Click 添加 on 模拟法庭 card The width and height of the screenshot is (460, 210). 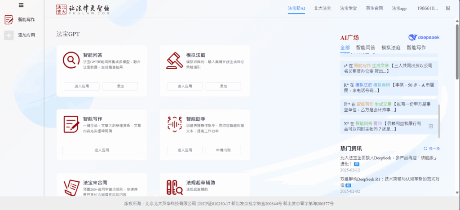pyautogui.click(x=223, y=86)
